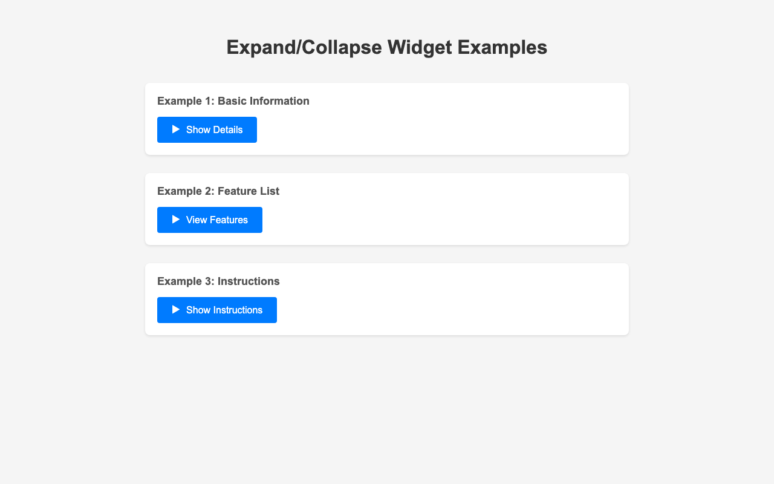Screen dimensions: 774x484
Task: Click the arrow icon on View Features
Action: pyautogui.click(x=176, y=220)
